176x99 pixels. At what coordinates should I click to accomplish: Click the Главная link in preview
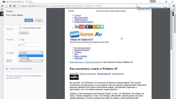coord(78,15)
